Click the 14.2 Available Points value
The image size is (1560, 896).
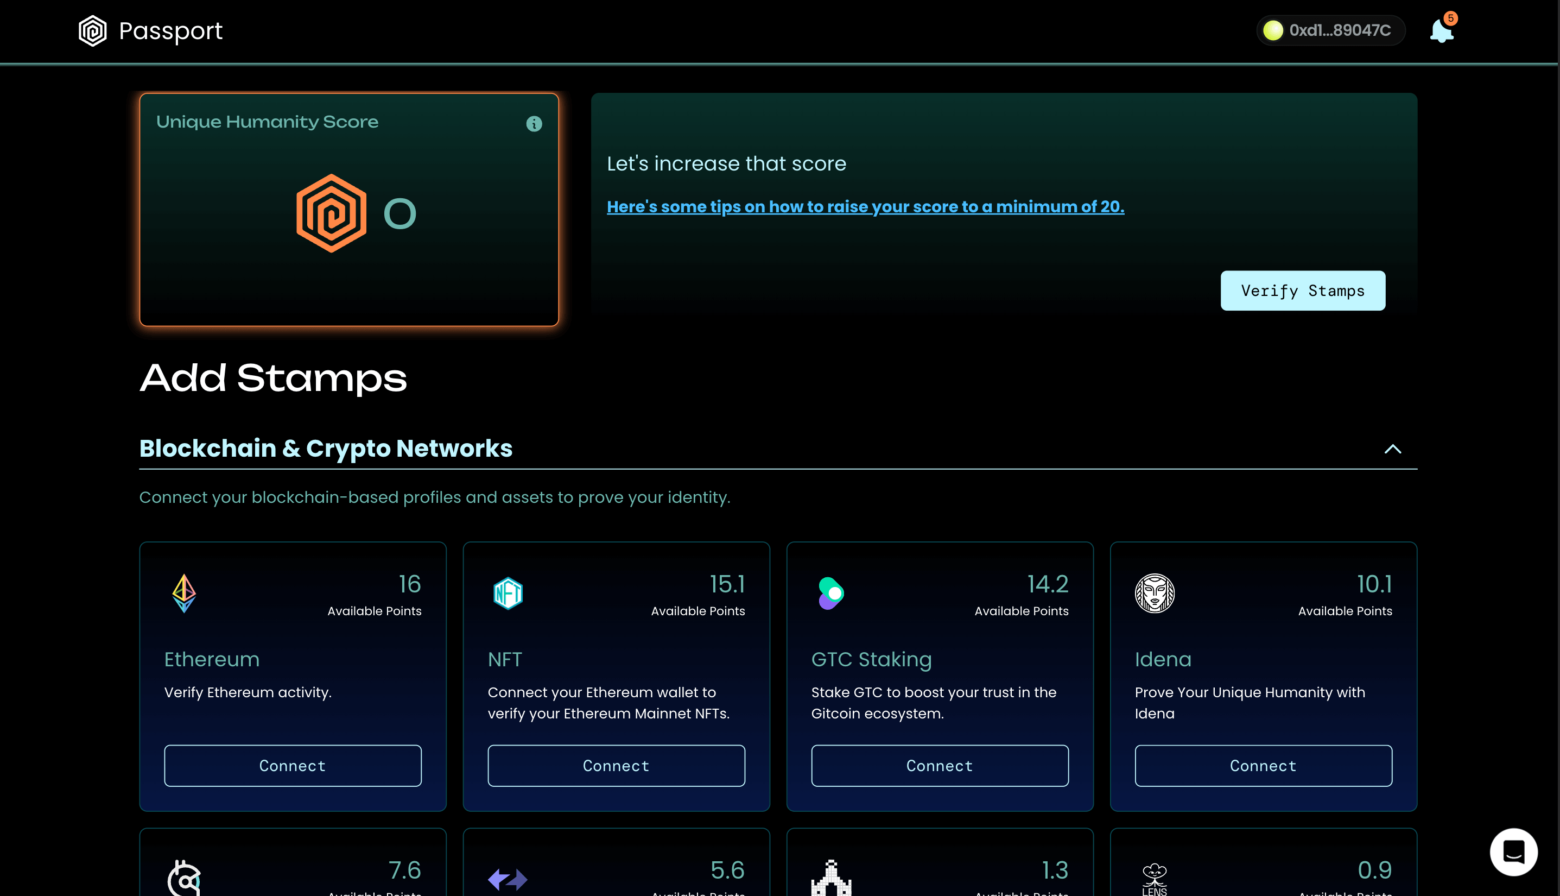pos(1048,584)
